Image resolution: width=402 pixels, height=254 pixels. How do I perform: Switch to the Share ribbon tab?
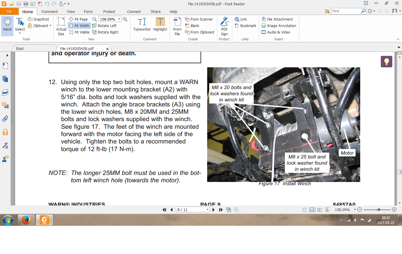pyautogui.click(x=156, y=11)
